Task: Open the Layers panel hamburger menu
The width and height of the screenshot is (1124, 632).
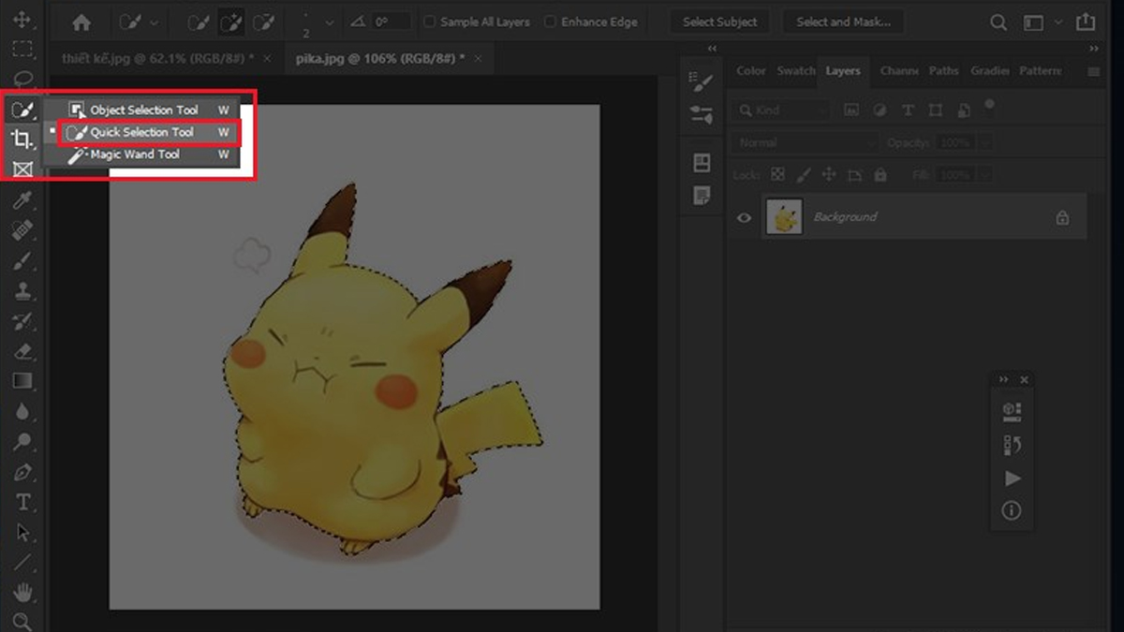Action: 1093,71
